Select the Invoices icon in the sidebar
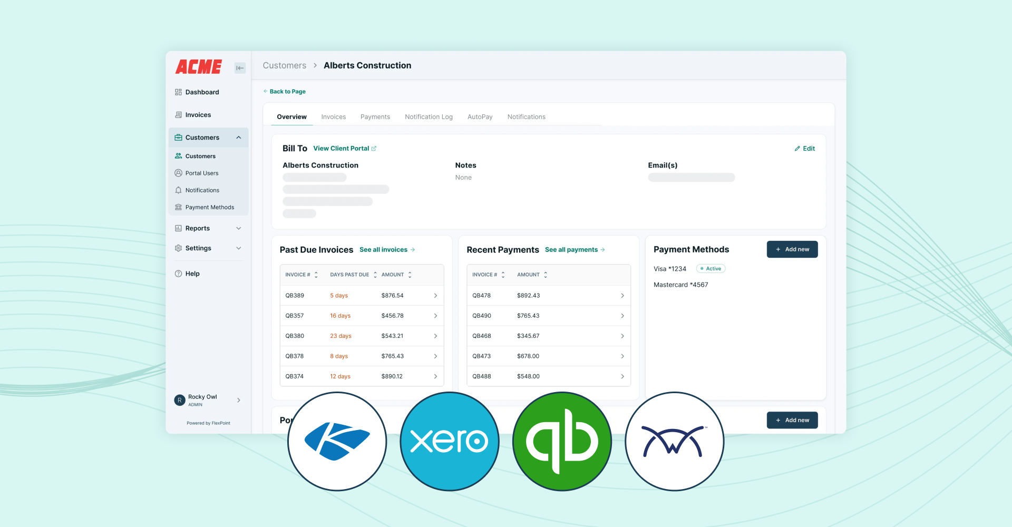The width and height of the screenshot is (1012, 527). pos(179,114)
